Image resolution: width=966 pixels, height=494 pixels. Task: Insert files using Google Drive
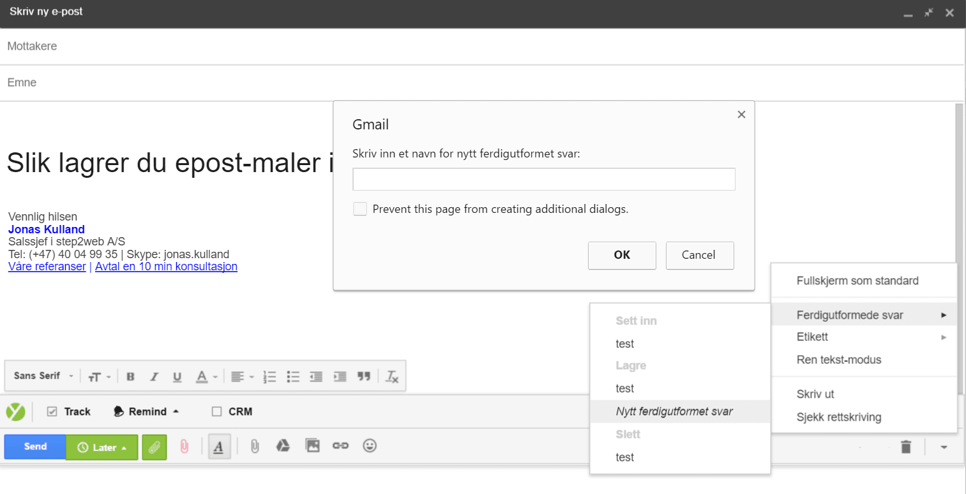tap(283, 446)
